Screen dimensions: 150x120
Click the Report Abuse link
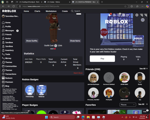pos(78,73)
